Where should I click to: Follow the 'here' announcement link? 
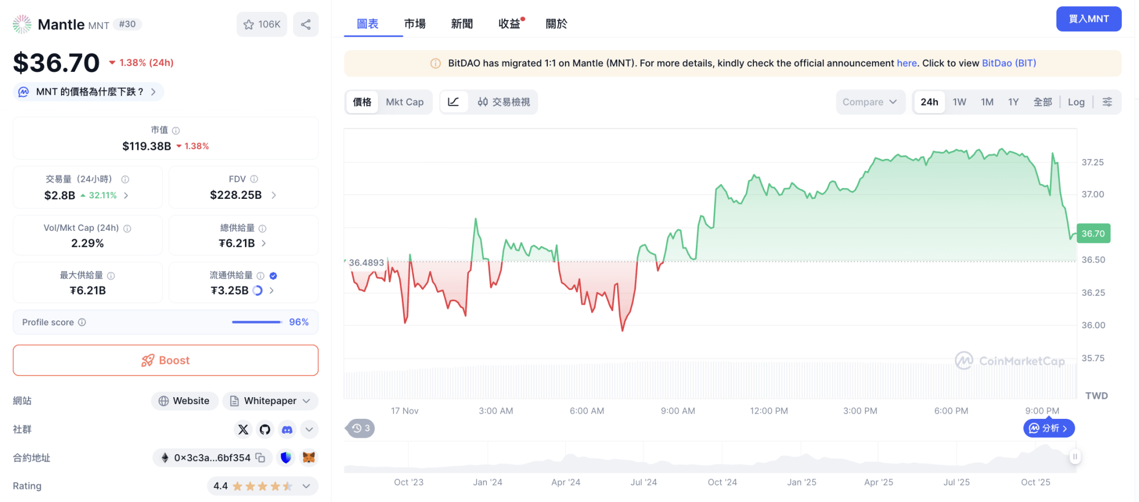pyautogui.click(x=907, y=63)
